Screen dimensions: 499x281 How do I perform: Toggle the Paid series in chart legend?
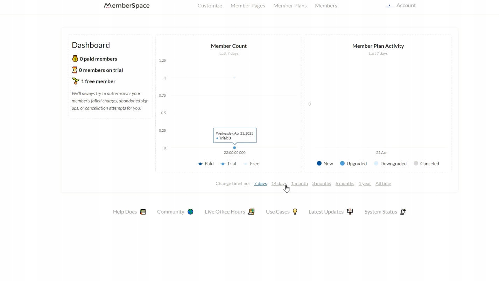[x=206, y=164]
